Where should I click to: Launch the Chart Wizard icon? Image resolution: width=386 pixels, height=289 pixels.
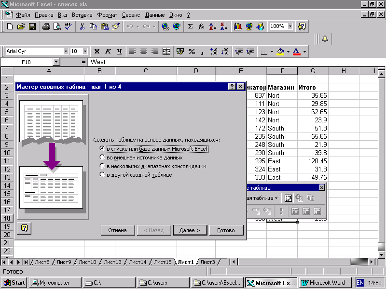click(237, 26)
